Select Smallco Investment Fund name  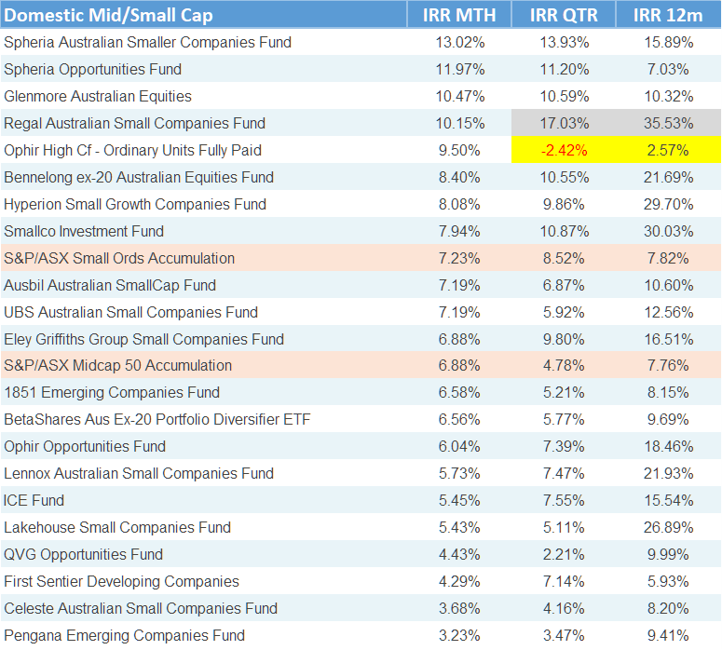pos(84,231)
